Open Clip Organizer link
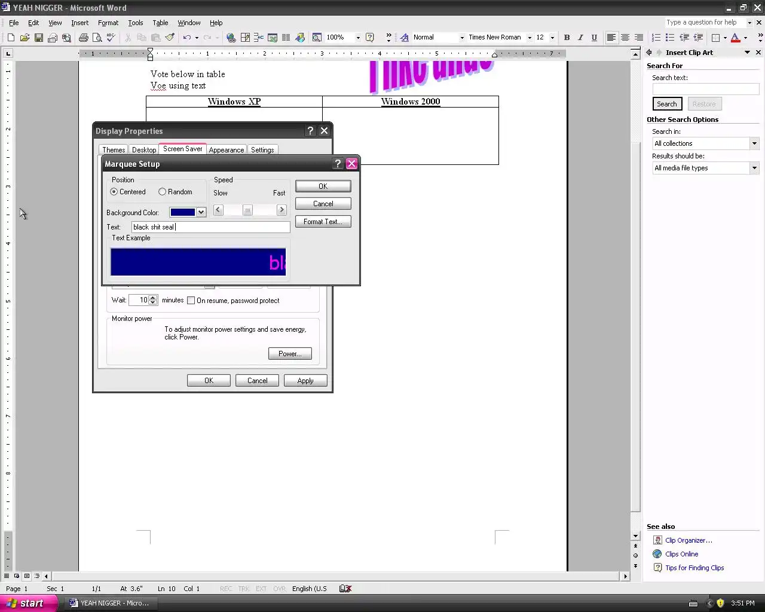 [688, 540]
